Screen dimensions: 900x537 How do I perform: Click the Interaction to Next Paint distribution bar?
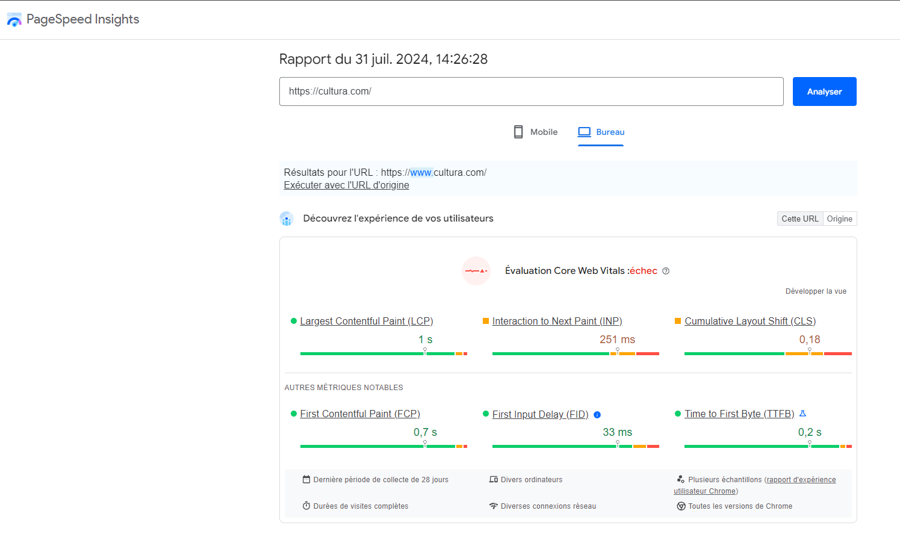coord(576,353)
